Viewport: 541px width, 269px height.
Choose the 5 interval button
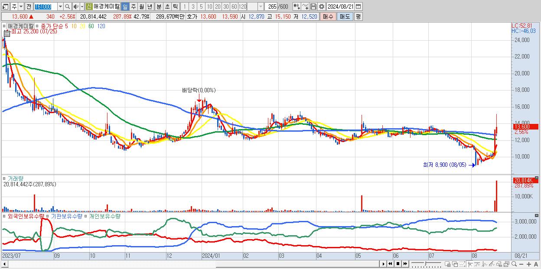(201, 6)
